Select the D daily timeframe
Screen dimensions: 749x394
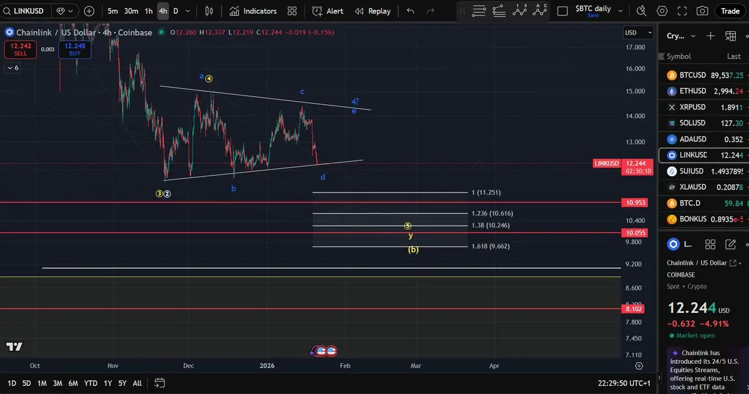175,11
